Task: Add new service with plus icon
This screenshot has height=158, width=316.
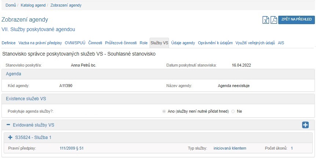Action: click(305, 125)
